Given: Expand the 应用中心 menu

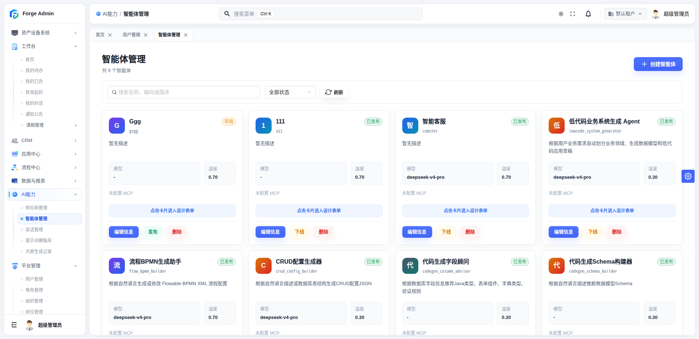Looking at the screenshot, I should click(75, 154).
